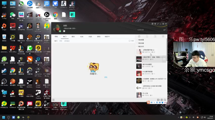
Task: Switch to the 游戏 tab in YY
Action: [99, 37]
